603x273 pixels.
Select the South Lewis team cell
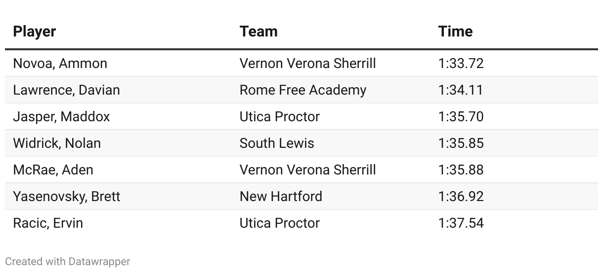click(277, 143)
